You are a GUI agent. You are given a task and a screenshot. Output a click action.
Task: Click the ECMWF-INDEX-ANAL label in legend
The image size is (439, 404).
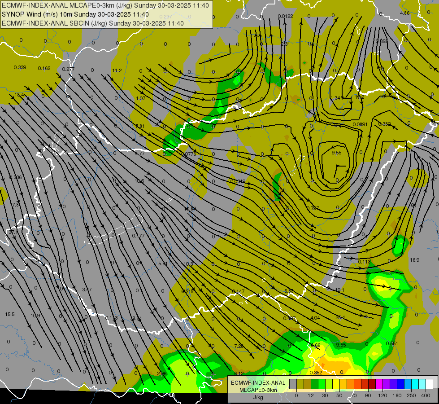point(258,383)
